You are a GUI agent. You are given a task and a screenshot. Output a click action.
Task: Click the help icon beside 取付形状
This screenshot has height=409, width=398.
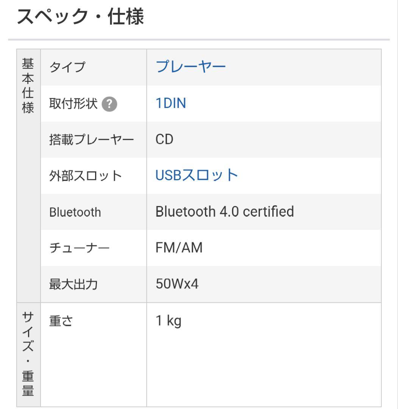click(110, 104)
